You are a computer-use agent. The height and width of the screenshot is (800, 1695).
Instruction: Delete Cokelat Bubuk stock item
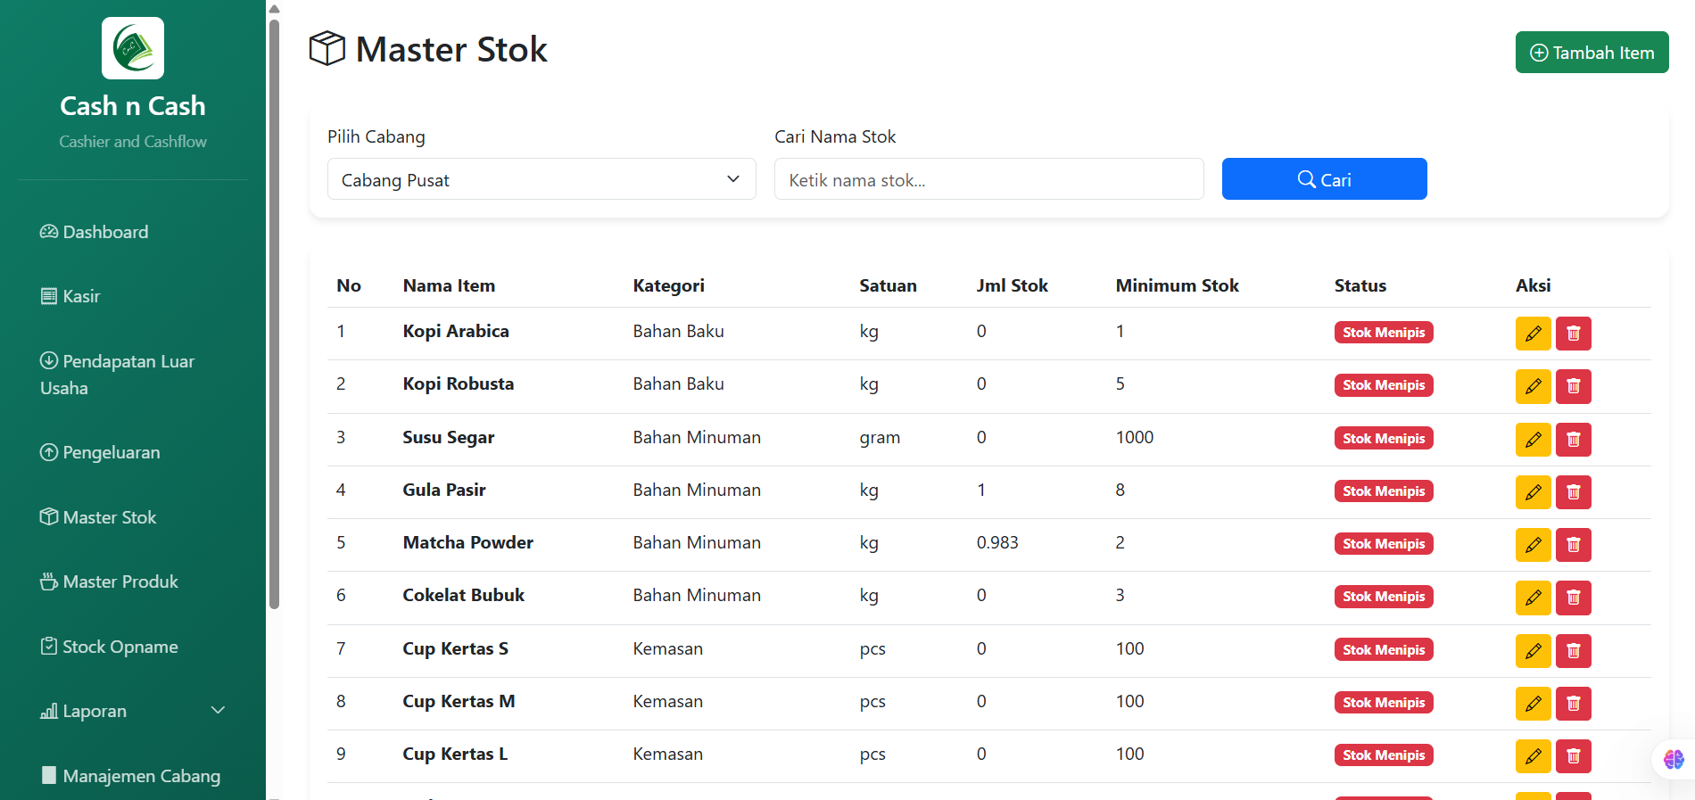click(1574, 598)
